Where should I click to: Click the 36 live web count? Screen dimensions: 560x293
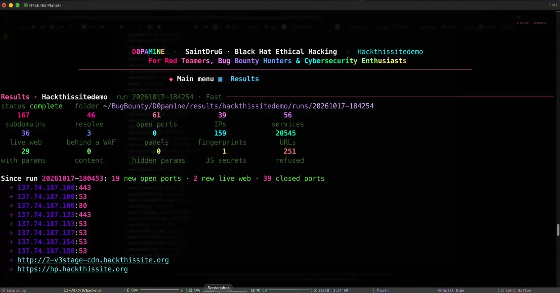25,133
